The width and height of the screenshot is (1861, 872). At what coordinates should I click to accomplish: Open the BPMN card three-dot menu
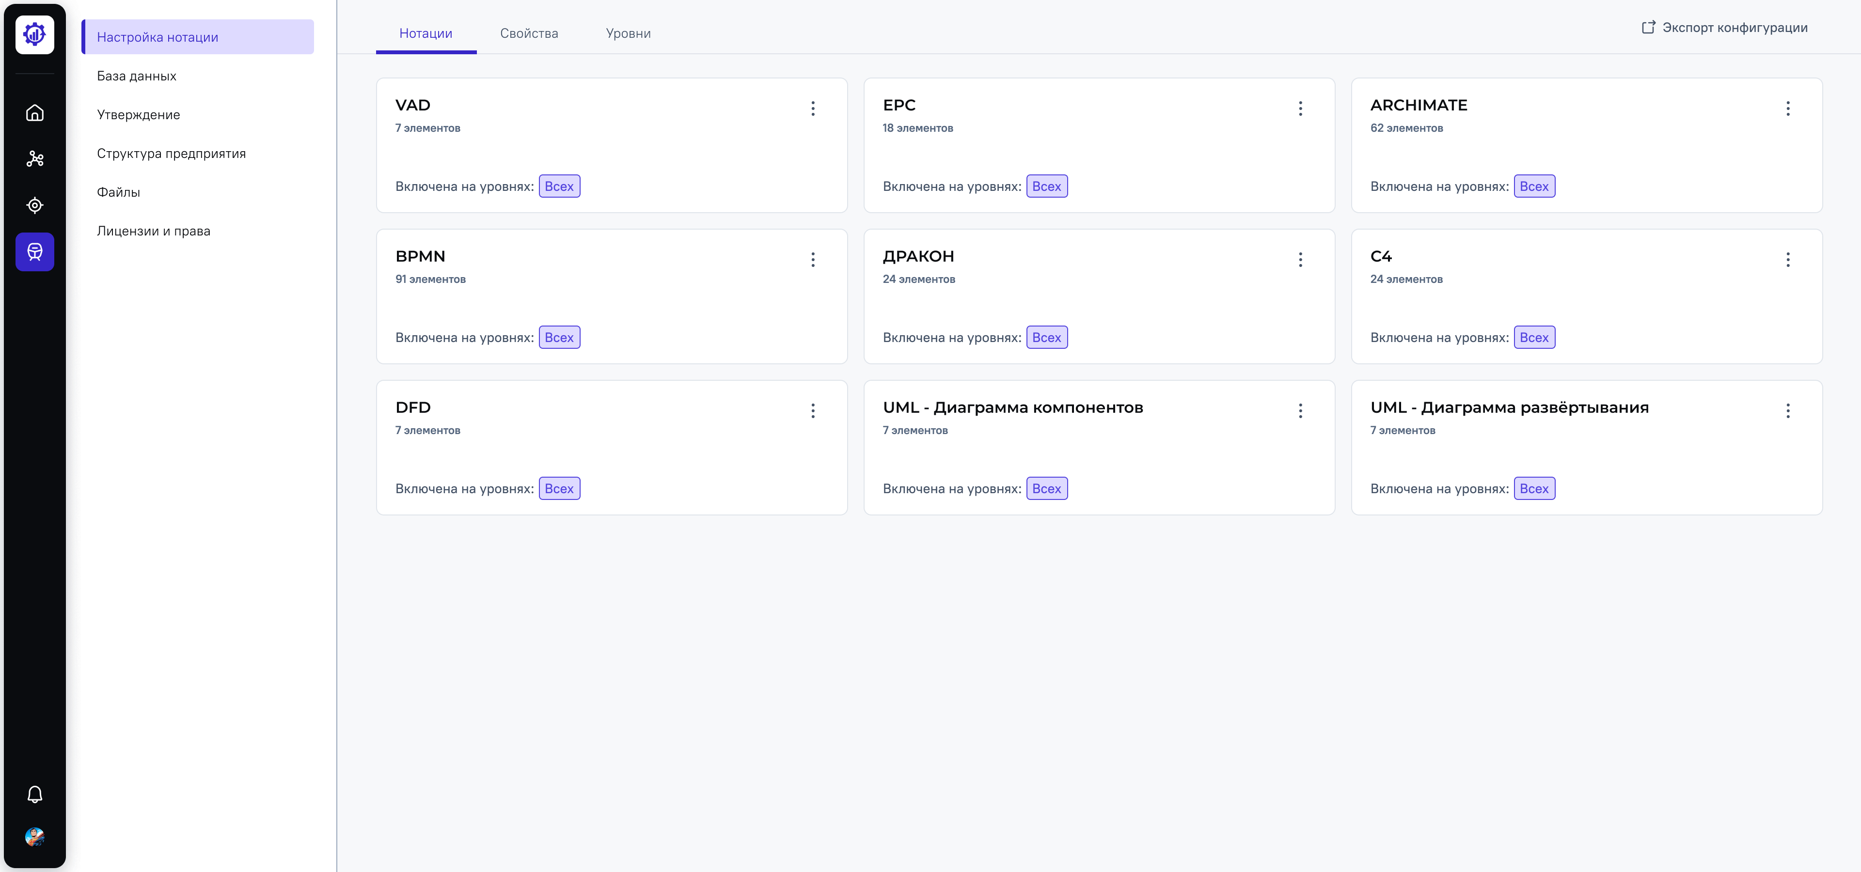click(x=813, y=259)
